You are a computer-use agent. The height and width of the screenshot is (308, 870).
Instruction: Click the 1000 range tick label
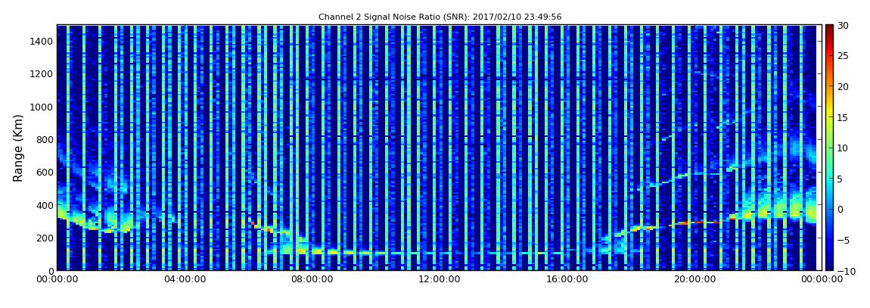click(x=42, y=107)
